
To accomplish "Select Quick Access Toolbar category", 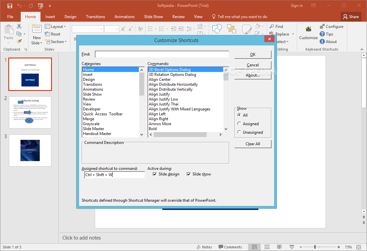I will (103, 114).
